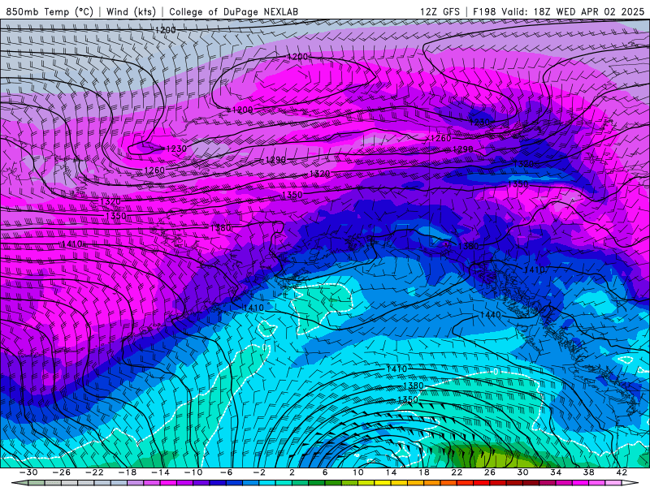Click the "Wind (kts)" header label

(131, 11)
